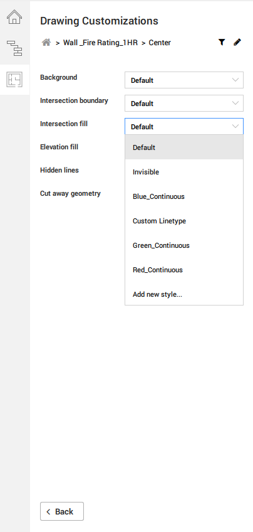The width and height of the screenshot is (253, 532).
Task: Open the Intersection boundary dropdown
Action: pyautogui.click(x=184, y=103)
